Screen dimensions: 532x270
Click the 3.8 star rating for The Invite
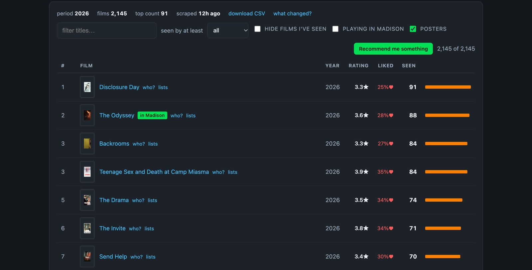[361, 228]
